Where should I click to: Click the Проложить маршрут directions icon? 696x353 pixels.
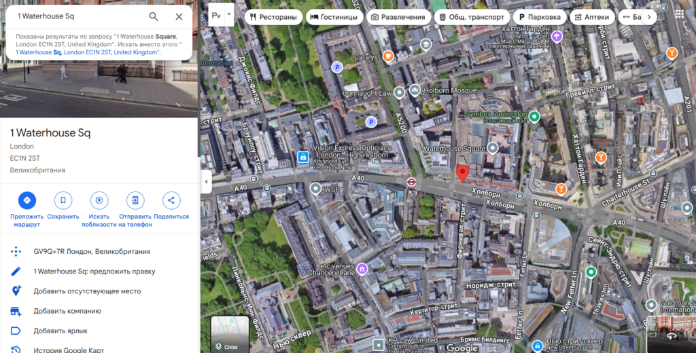pyautogui.click(x=27, y=200)
